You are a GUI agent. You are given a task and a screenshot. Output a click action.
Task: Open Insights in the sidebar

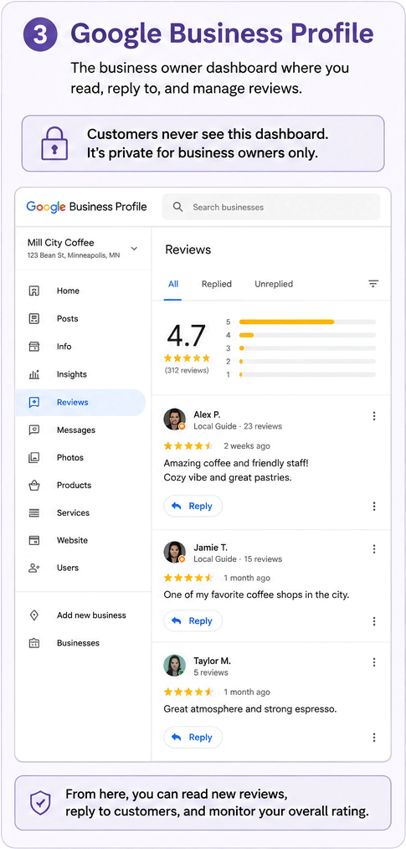coord(80,374)
